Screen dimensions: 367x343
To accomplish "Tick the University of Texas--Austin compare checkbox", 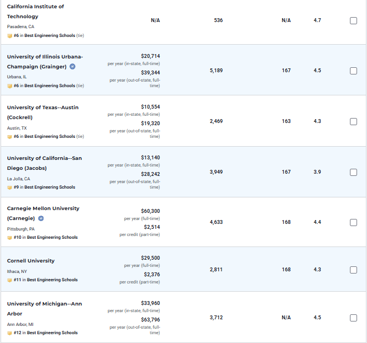I will coord(353,121).
